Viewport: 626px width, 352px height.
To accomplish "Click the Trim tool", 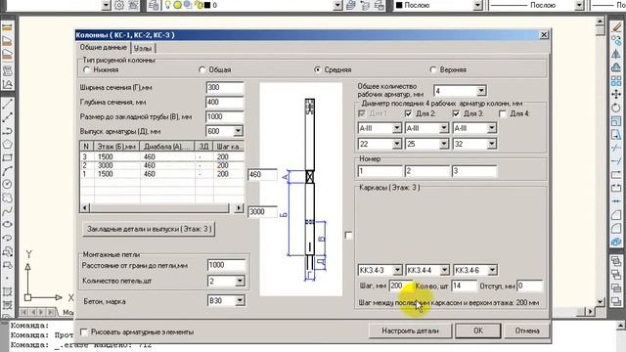I will 616,148.
